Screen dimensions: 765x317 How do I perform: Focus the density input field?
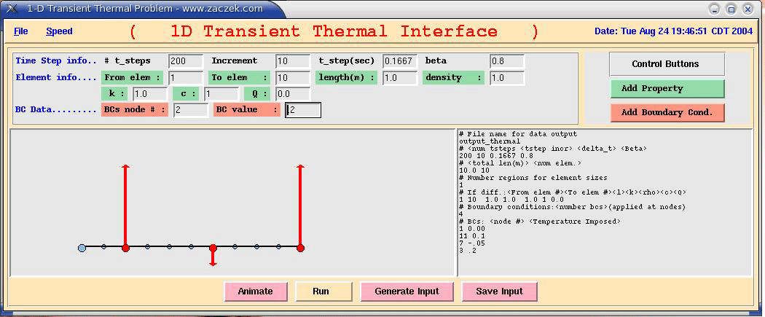click(506, 78)
